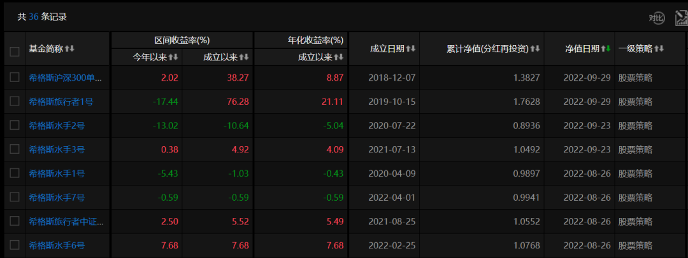Viewport: 688px width, 258px height.
Task: Check the box for 希格斯水手1号
Action: 15,173
